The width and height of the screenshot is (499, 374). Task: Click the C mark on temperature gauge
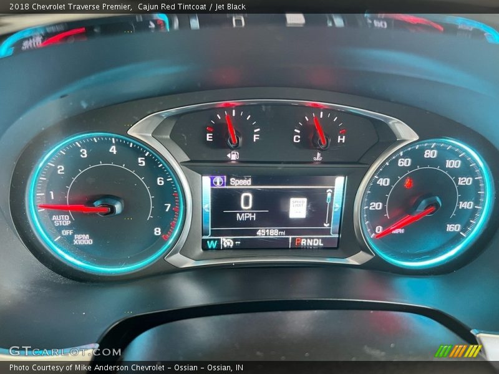coord(297,138)
